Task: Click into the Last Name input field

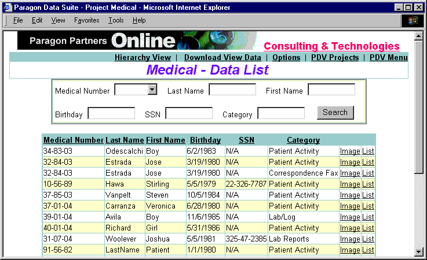Action: [232, 90]
